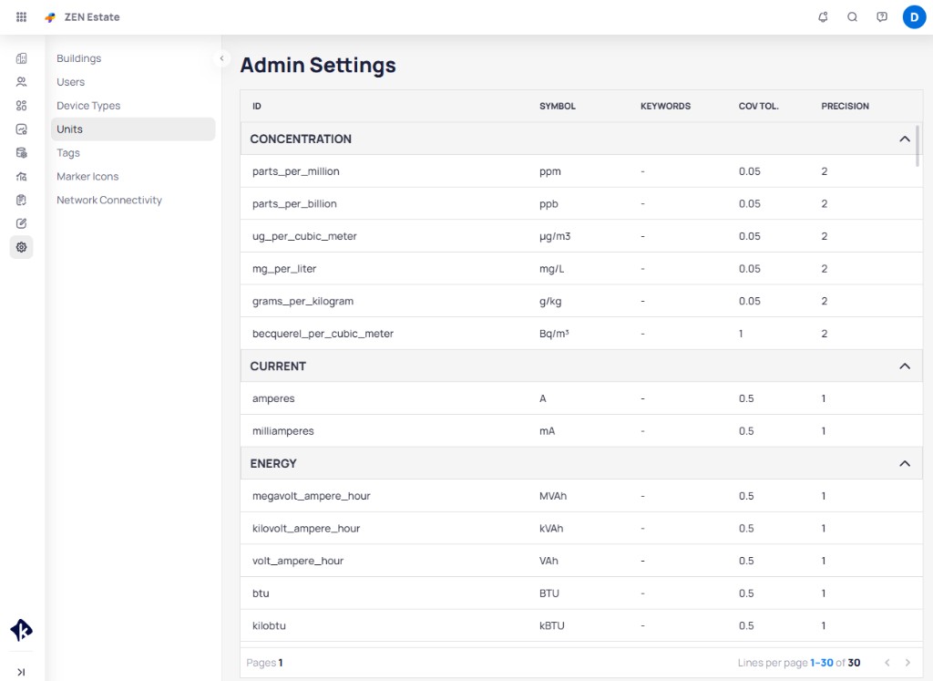
Task: Click the µg/m3 symbol cell
Action: tap(555, 236)
